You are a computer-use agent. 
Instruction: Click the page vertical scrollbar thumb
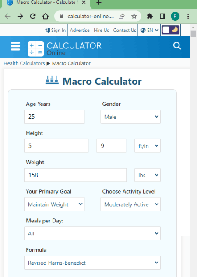click(193, 34)
